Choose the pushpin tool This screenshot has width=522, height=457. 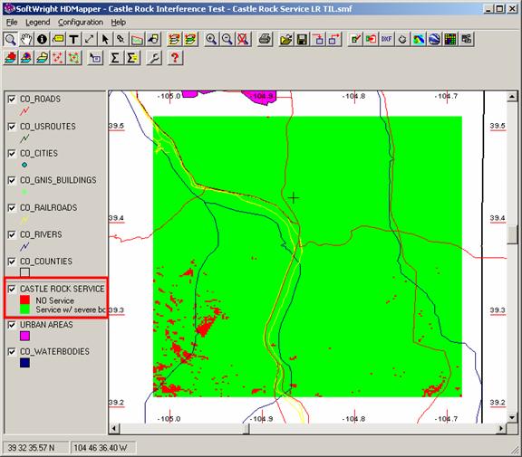(121, 39)
